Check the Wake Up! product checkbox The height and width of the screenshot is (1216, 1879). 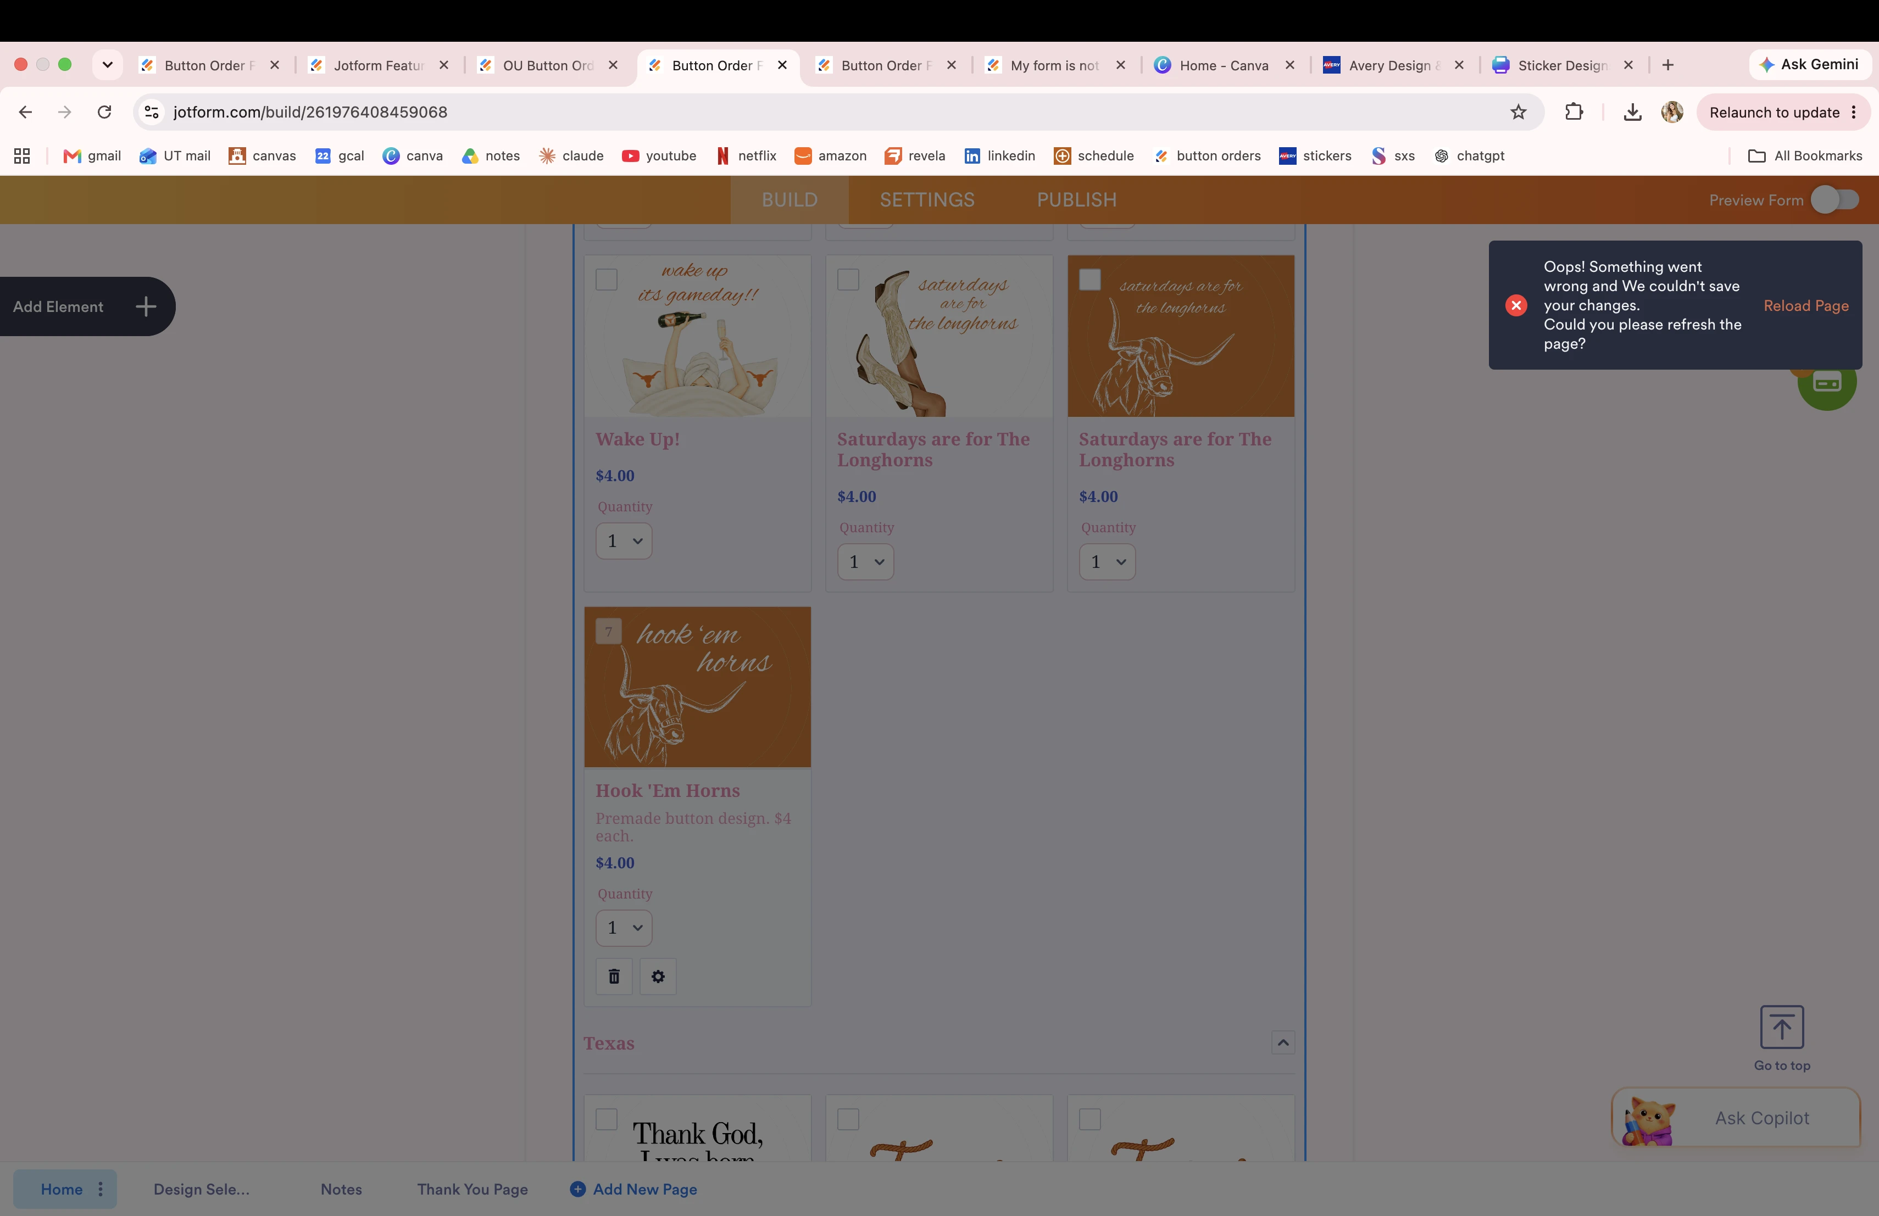[x=607, y=280]
